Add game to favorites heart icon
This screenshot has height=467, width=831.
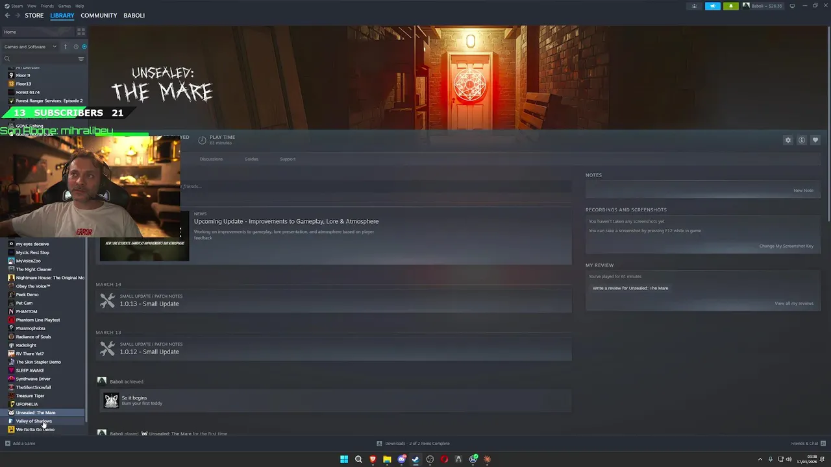(x=815, y=140)
